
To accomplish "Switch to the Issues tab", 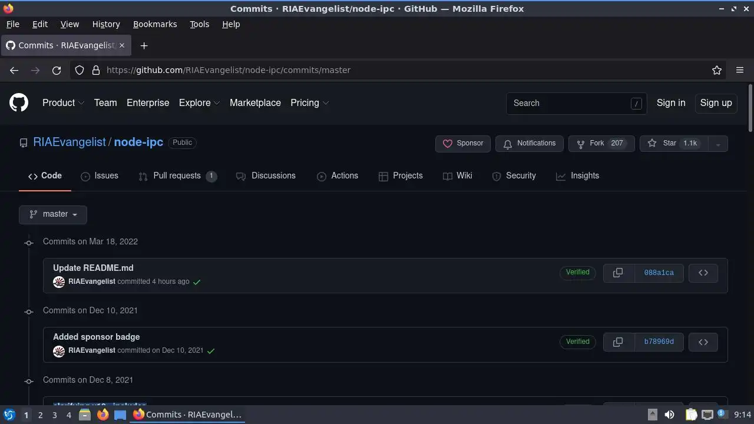I will (x=100, y=176).
